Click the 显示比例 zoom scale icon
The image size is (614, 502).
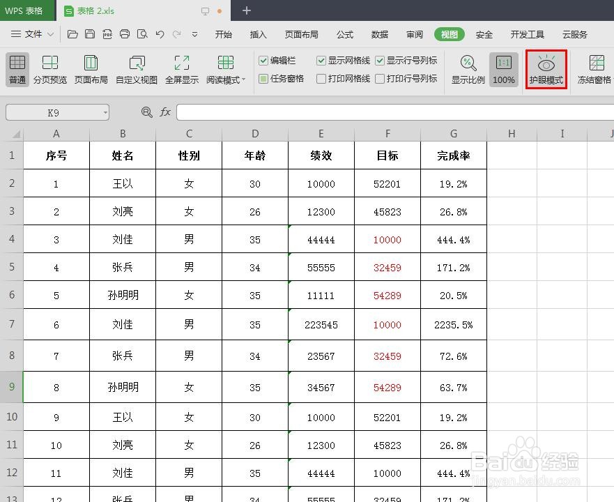pos(467,69)
